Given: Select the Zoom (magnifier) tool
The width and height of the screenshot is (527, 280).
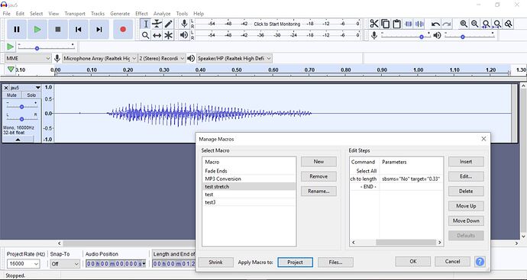Looking at the screenshot, I should 146,35.
